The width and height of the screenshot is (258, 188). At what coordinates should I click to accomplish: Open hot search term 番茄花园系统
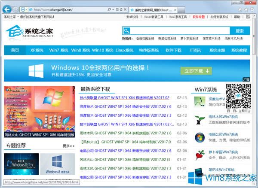[145, 39]
